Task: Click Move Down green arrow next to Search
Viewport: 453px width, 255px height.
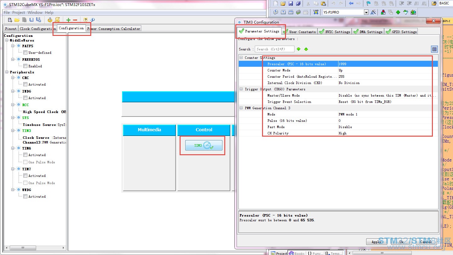Action: [x=299, y=49]
